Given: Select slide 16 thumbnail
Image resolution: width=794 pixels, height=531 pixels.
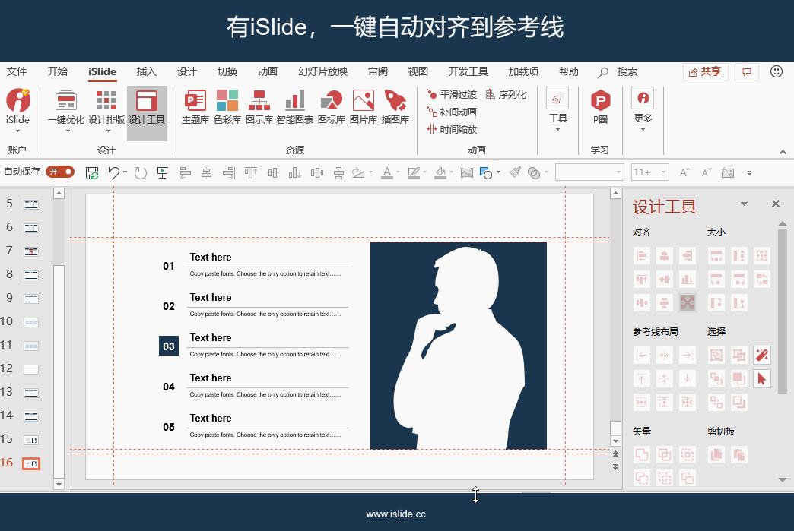Looking at the screenshot, I should tap(31, 463).
